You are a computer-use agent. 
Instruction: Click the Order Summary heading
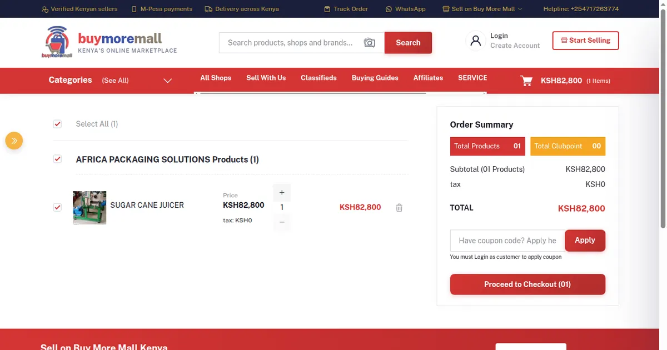click(x=481, y=124)
